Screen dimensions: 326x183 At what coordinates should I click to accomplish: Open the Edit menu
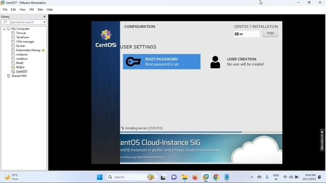point(13,10)
